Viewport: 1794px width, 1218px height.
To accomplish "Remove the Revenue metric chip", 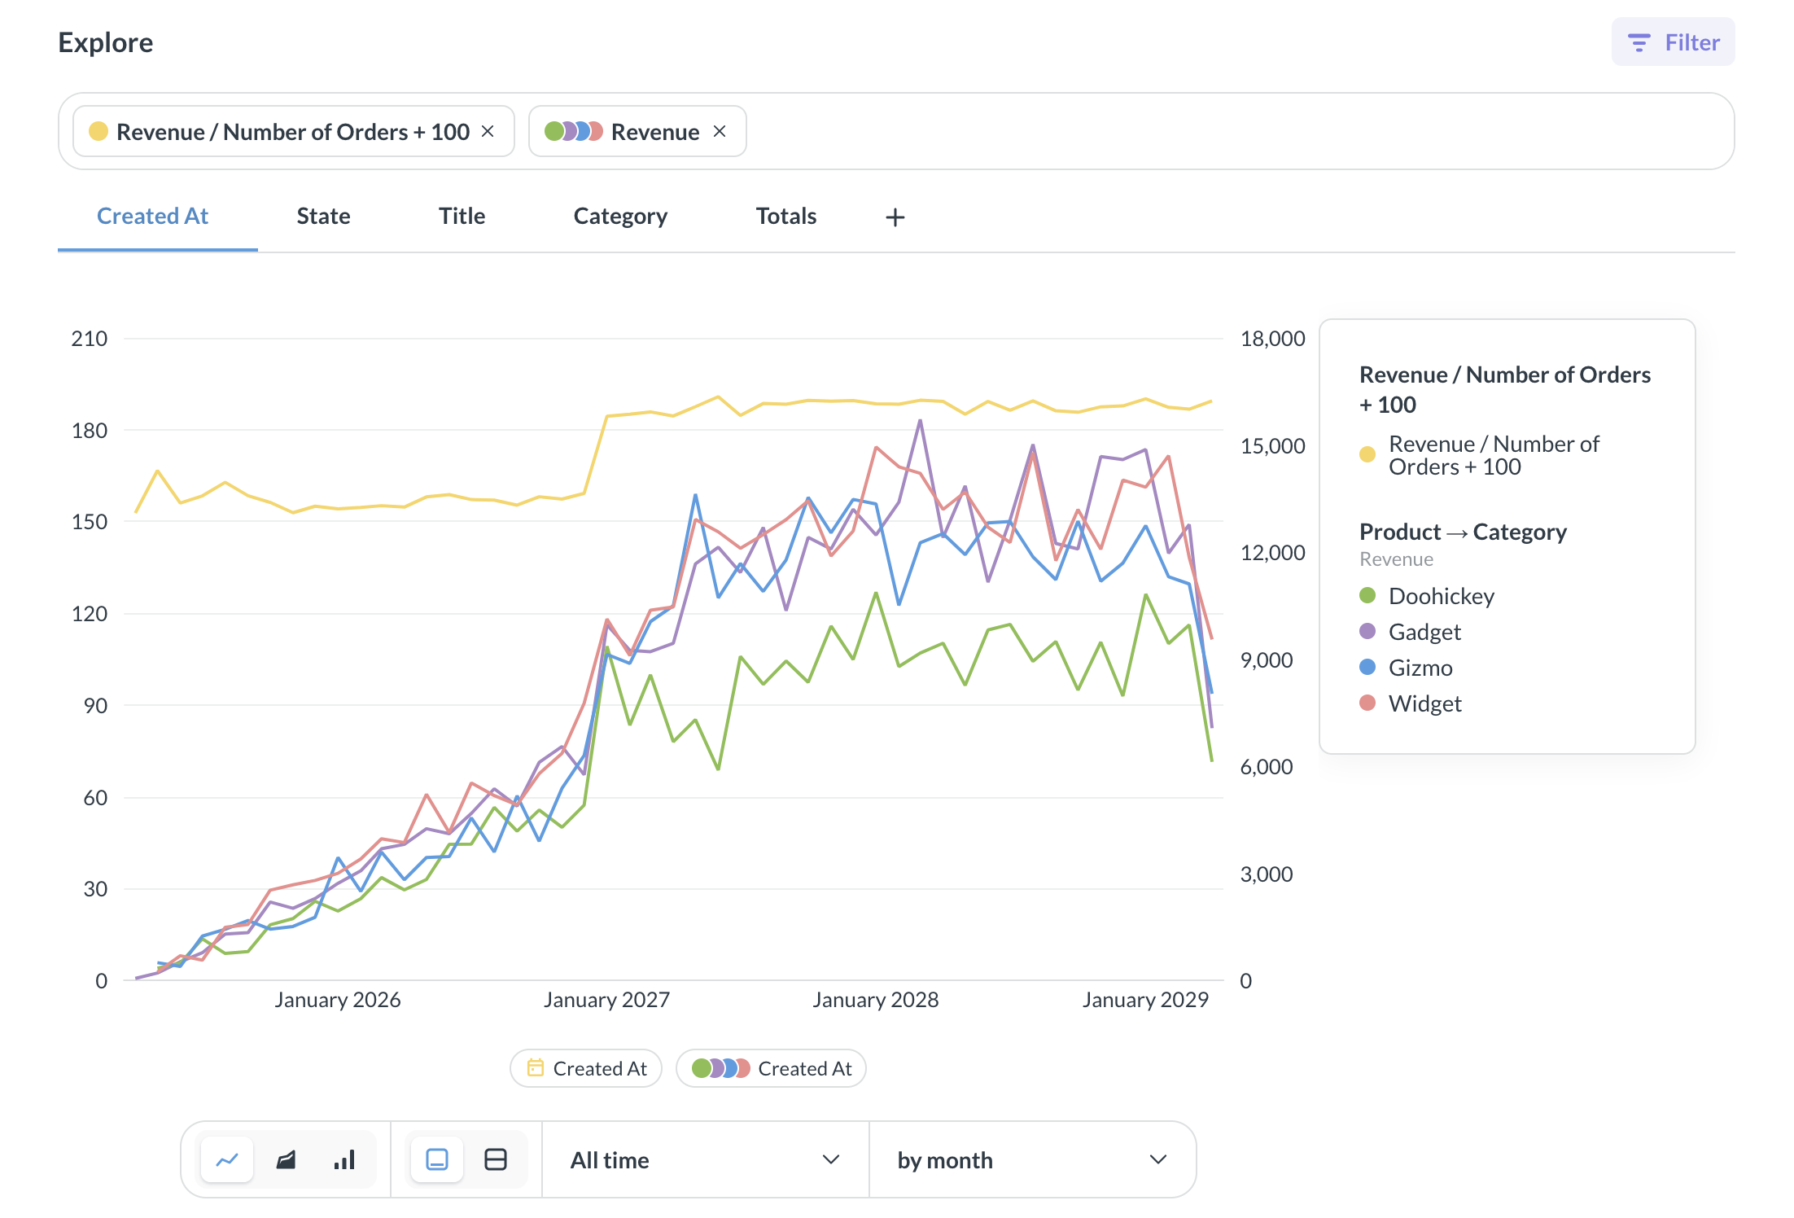I will [x=720, y=131].
